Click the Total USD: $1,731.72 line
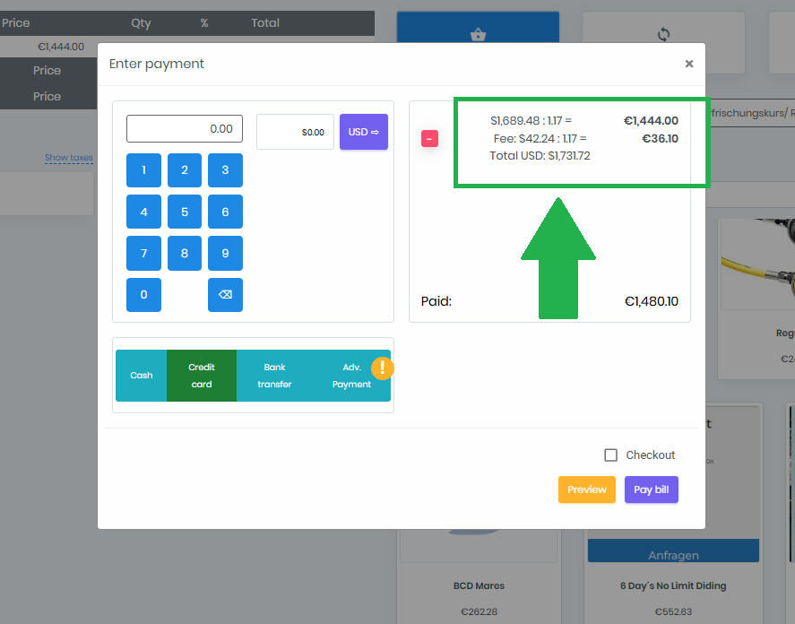Viewport: 795px width, 624px height. 540,156
